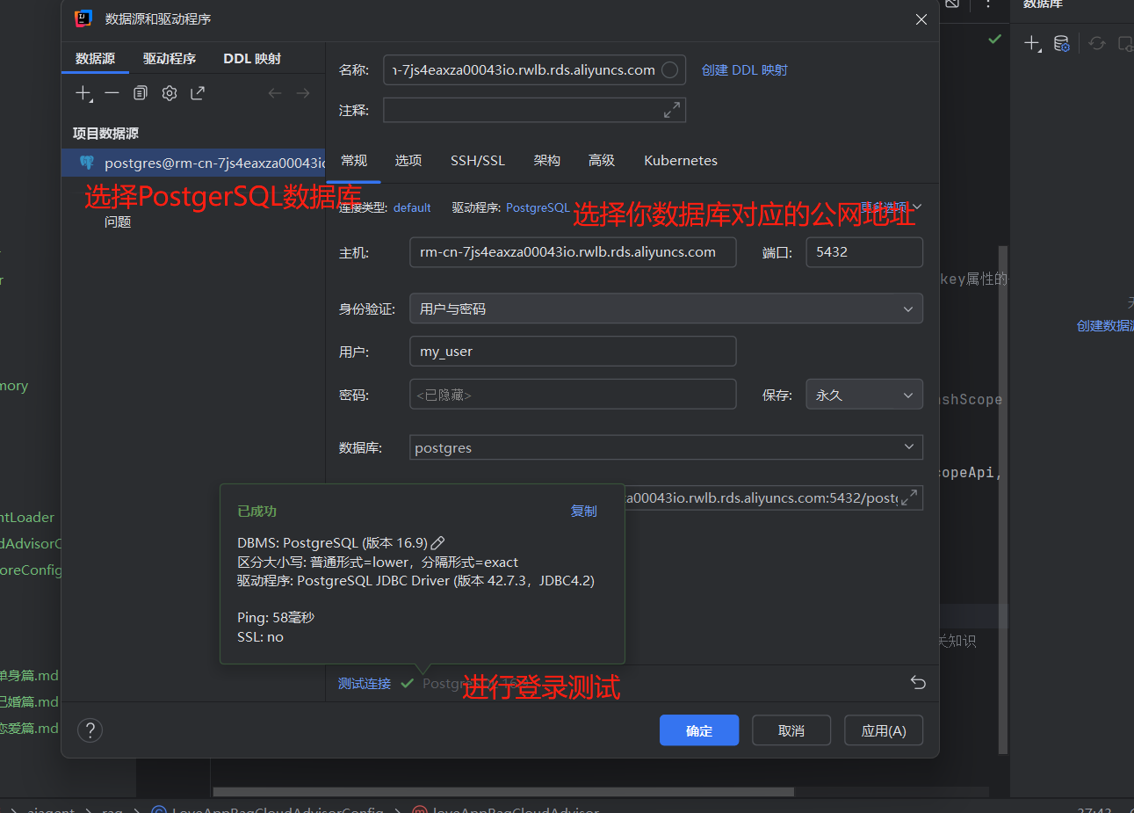Add a new data source with plus icon
The image size is (1134, 813).
pyautogui.click(x=83, y=93)
